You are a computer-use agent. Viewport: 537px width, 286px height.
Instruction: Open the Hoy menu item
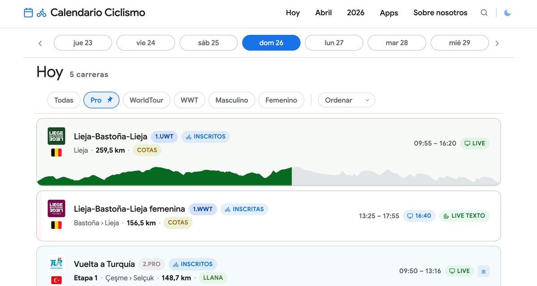pos(293,12)
